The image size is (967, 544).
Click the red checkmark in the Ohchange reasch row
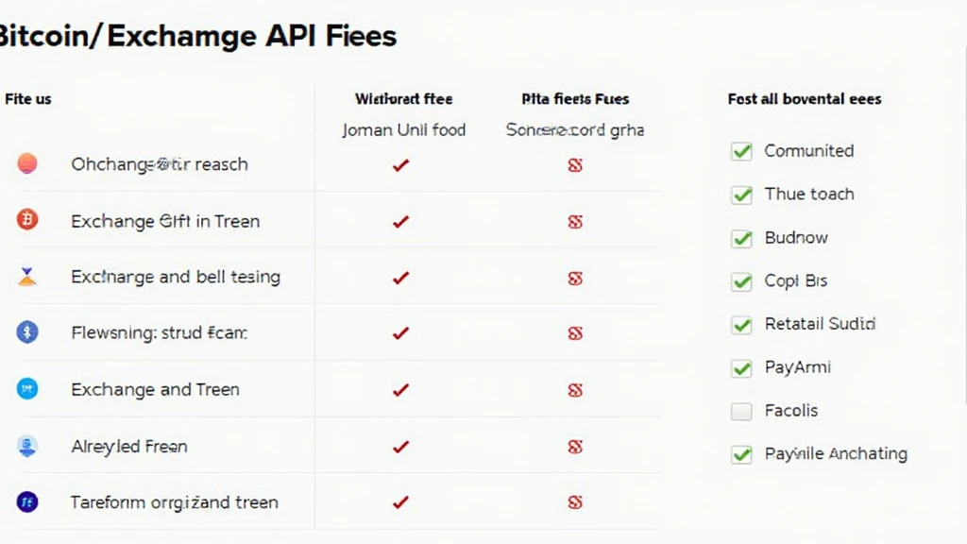coord(400,165)
